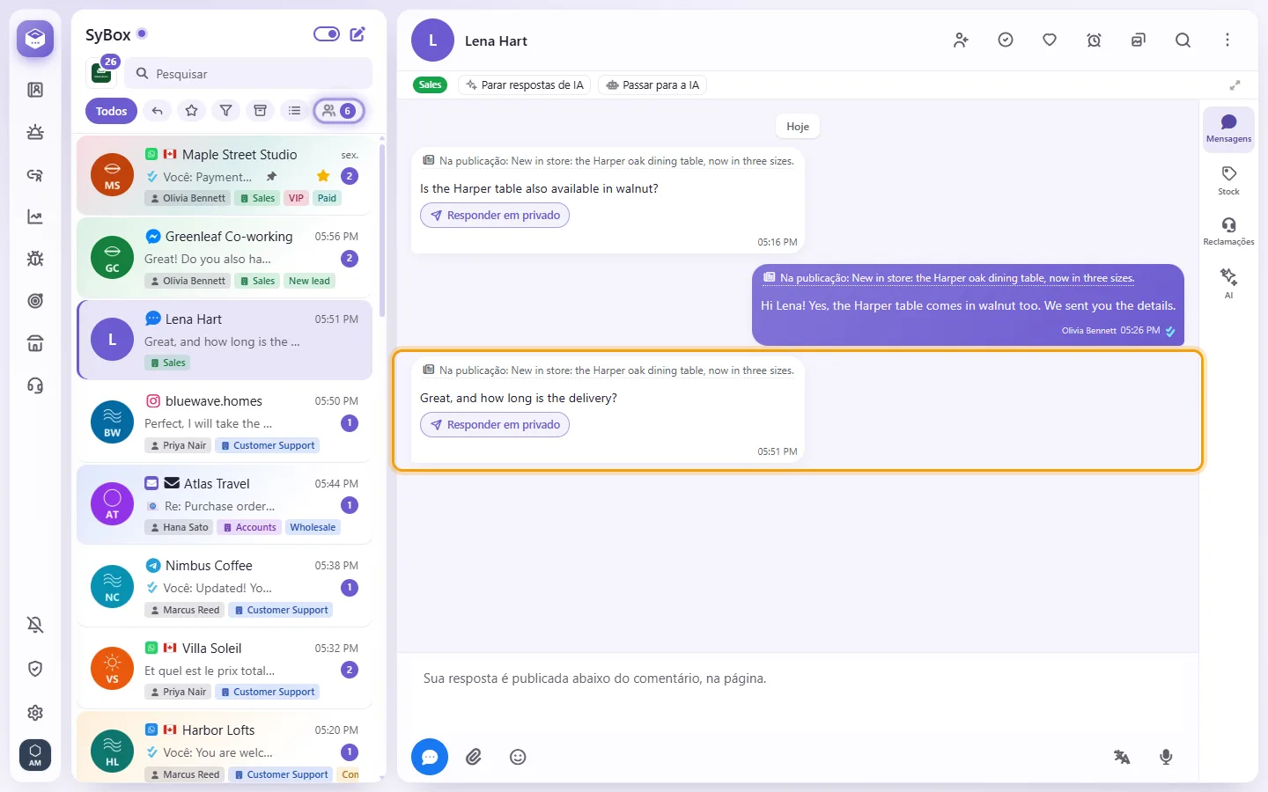
Task: Attach a file with paperclip icon
Action: click(x=474, y=757)
